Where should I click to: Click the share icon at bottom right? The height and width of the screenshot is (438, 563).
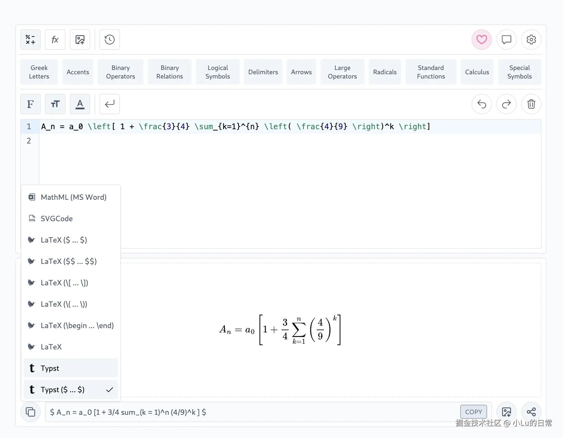pyautogui.click(x=531, y=412)
